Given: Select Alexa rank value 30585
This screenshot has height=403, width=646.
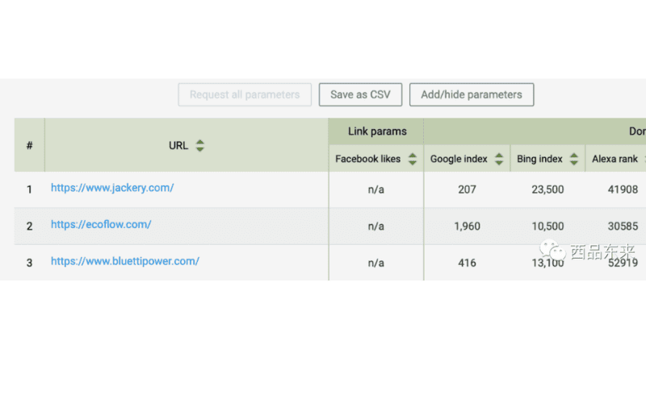Looking at the screenshot, I should click(623, 226).
